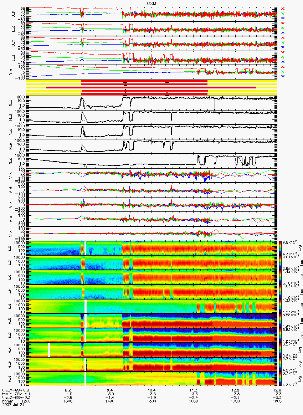Click the N_c density panel label
The image size is (303, 415).
pyautogui.click(x=11, y=132)
